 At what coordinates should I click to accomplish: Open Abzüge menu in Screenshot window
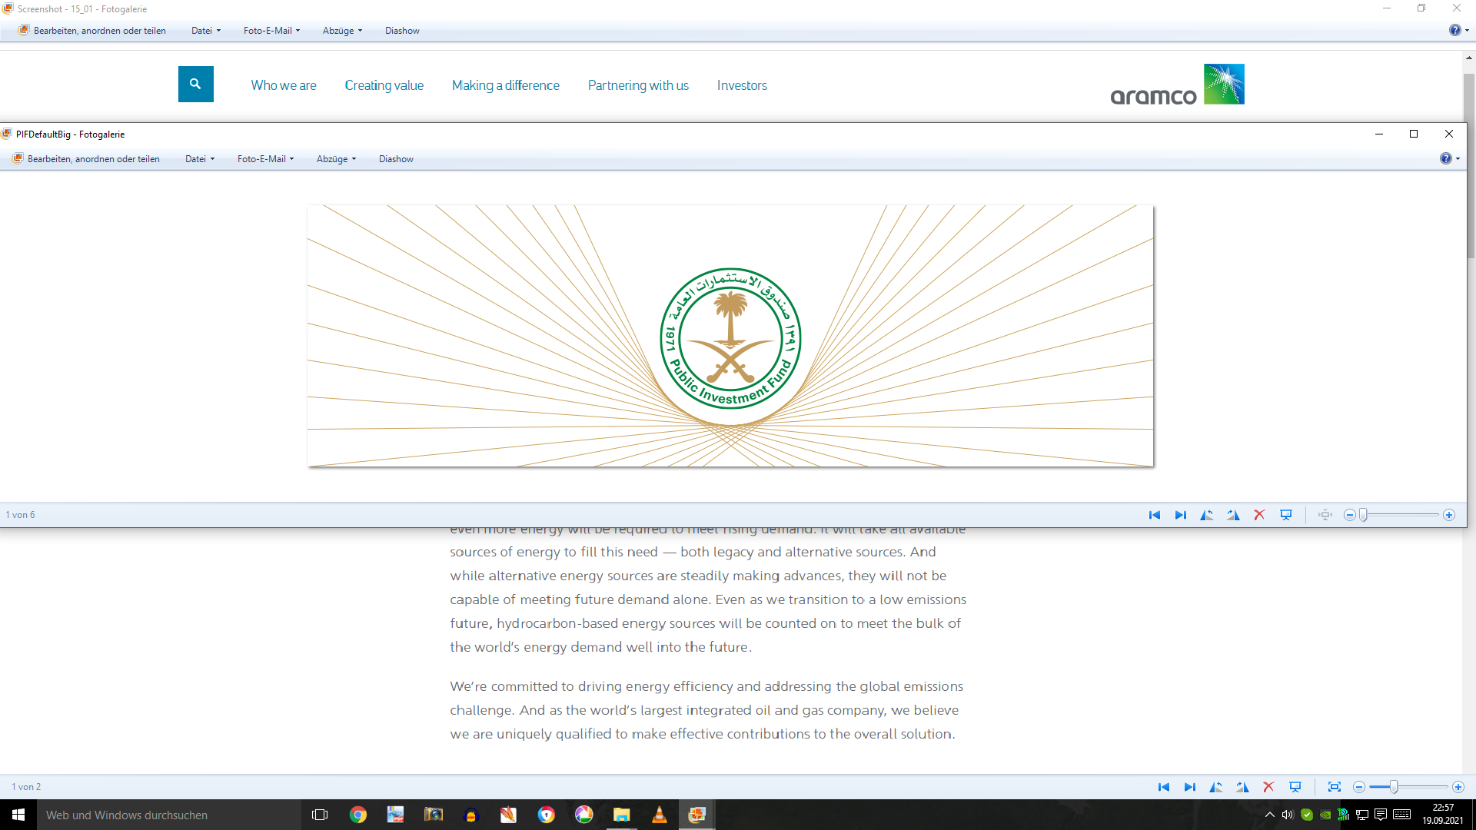(342, 31)
